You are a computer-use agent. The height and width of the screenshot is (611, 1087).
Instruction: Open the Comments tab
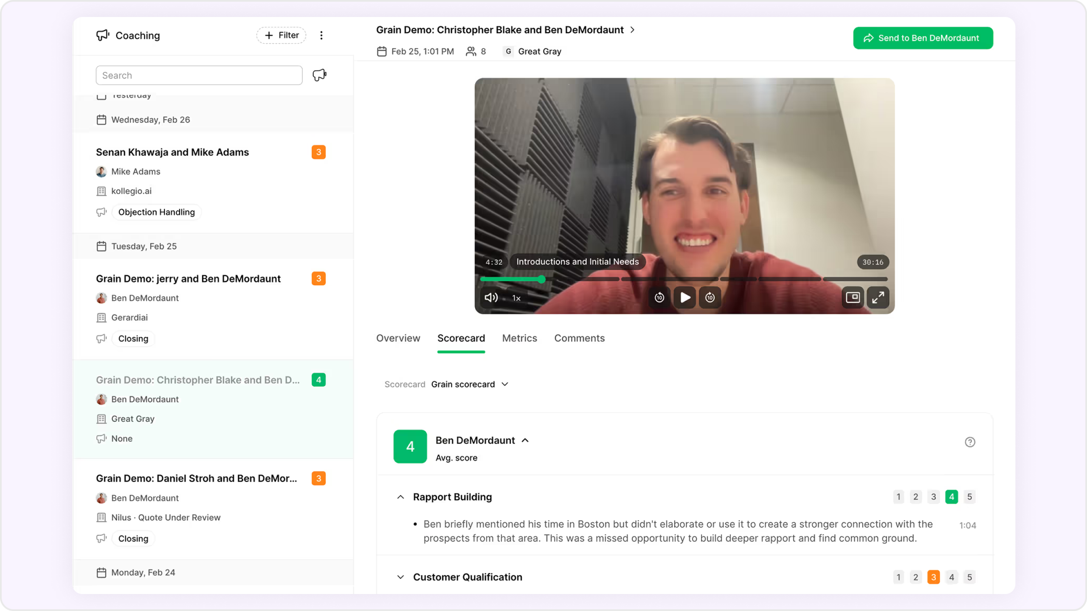tap(579, 338)
